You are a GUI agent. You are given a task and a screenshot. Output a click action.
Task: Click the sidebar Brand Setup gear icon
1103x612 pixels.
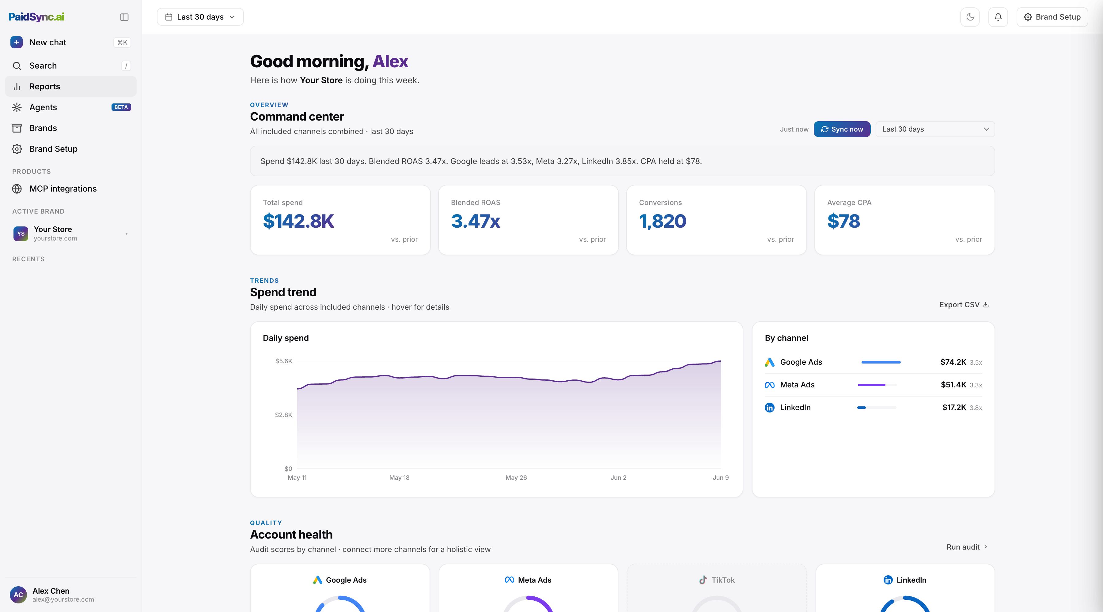pos(17,149)
